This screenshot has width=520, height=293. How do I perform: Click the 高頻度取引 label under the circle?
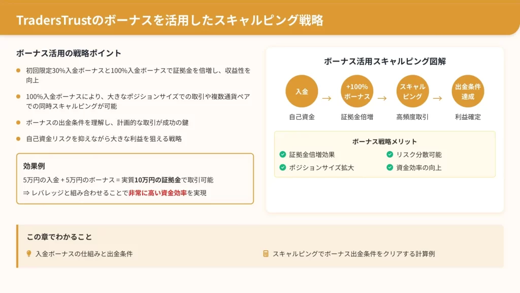412,117
